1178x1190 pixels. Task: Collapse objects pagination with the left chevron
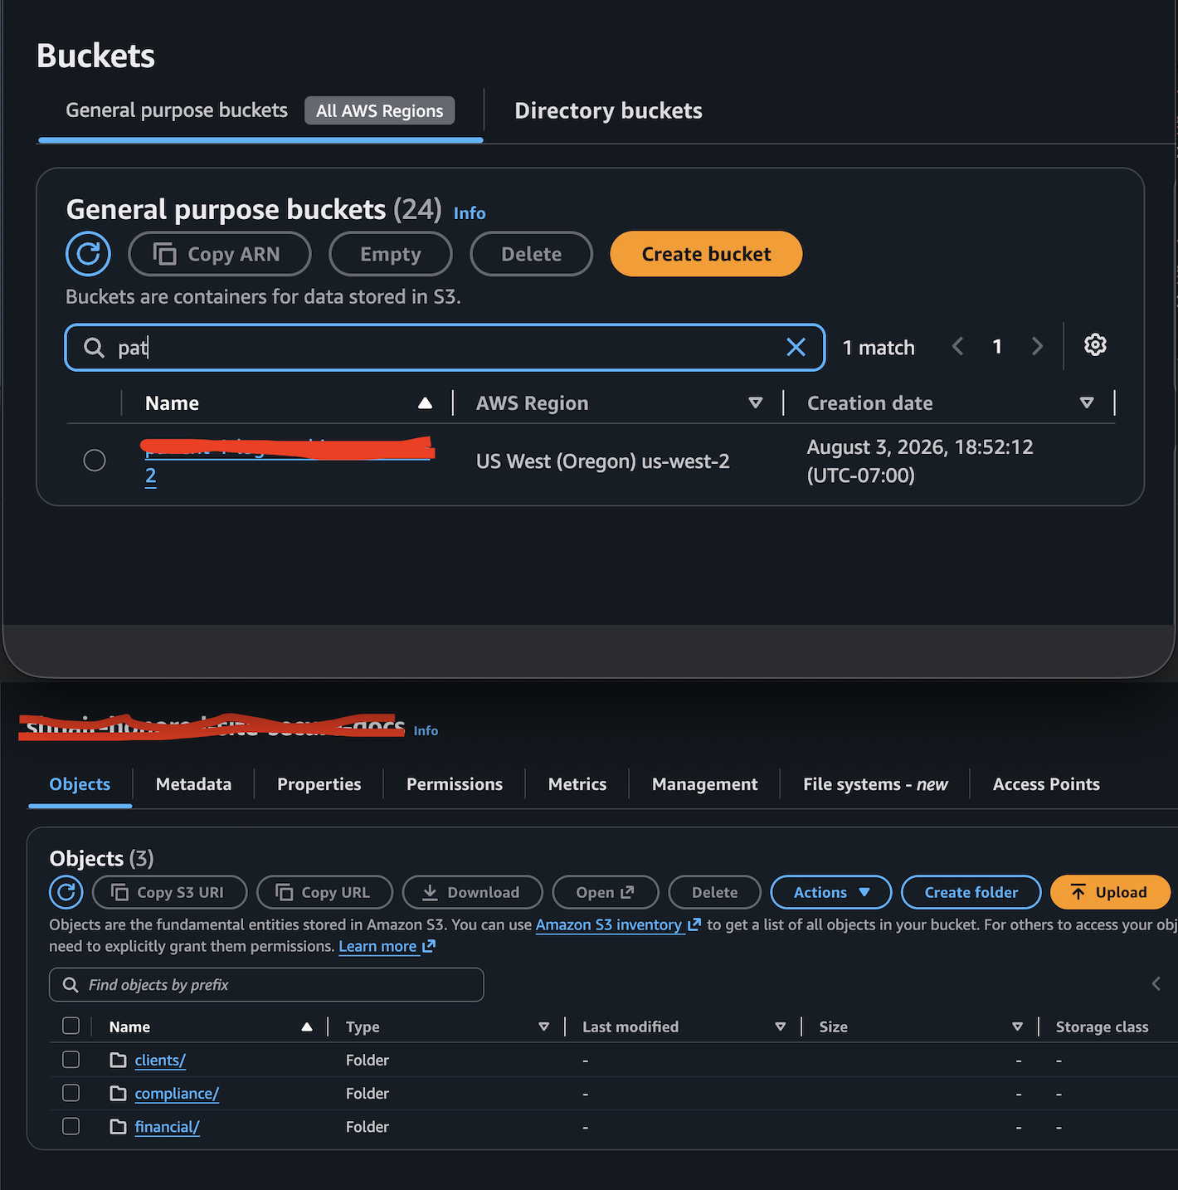pos(1156,983)
